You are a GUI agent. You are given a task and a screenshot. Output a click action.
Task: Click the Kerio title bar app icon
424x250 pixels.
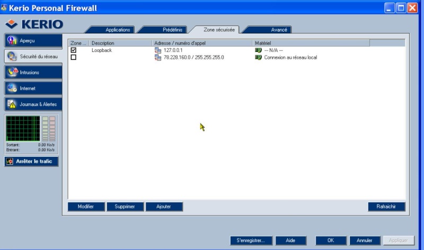[x=4, y=7]
